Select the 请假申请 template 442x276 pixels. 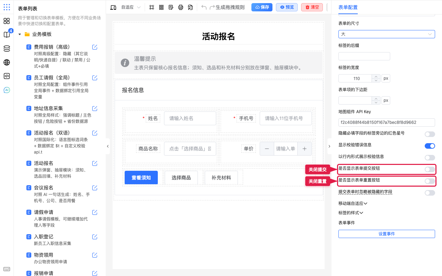44,212
